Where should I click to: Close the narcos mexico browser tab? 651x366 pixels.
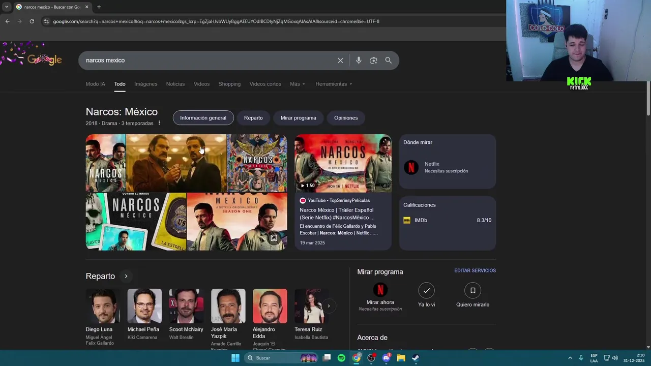(x=86, y=7)
